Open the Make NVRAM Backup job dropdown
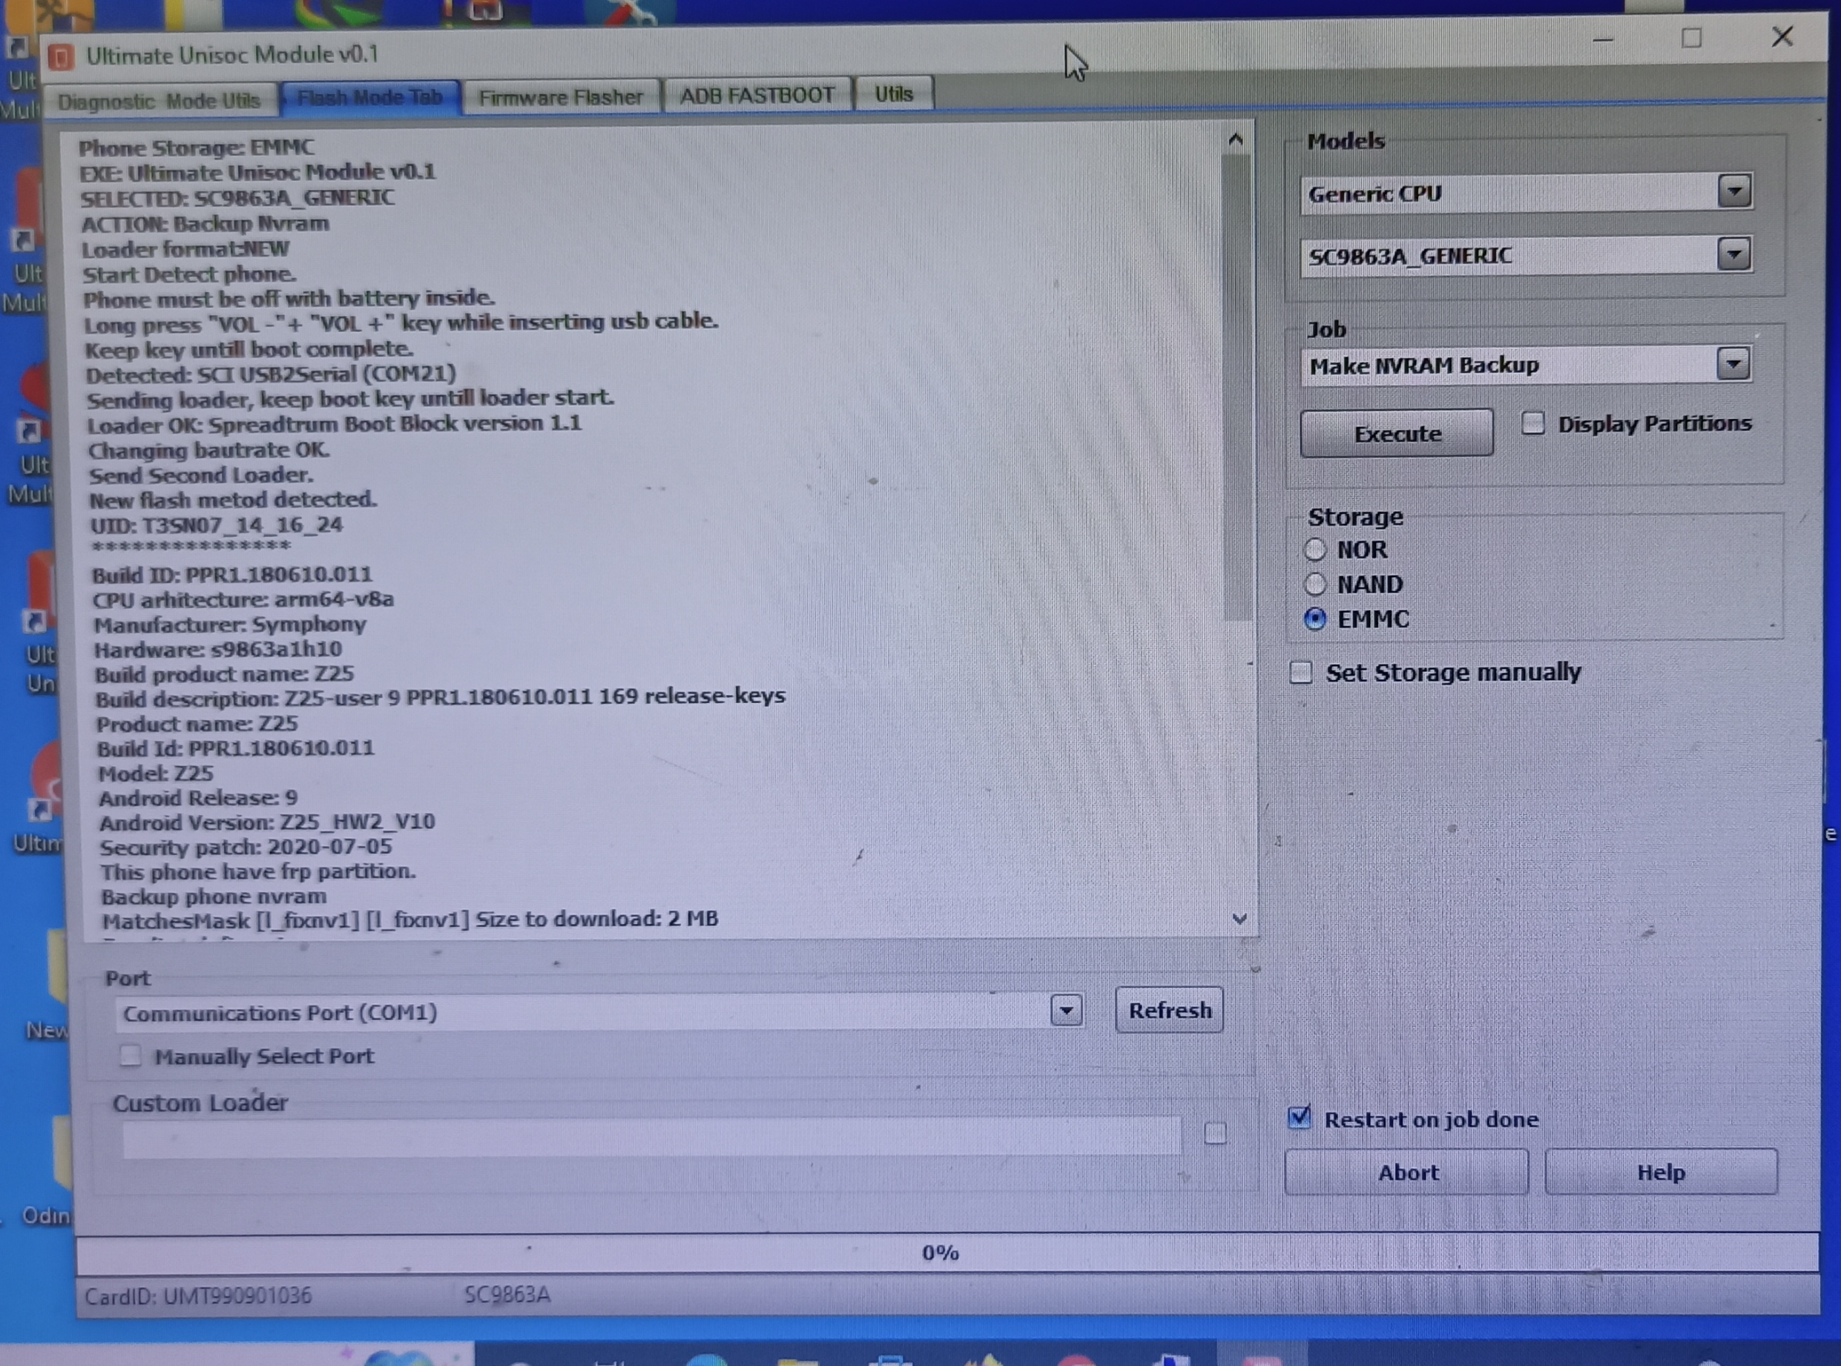 (1733, 363)
